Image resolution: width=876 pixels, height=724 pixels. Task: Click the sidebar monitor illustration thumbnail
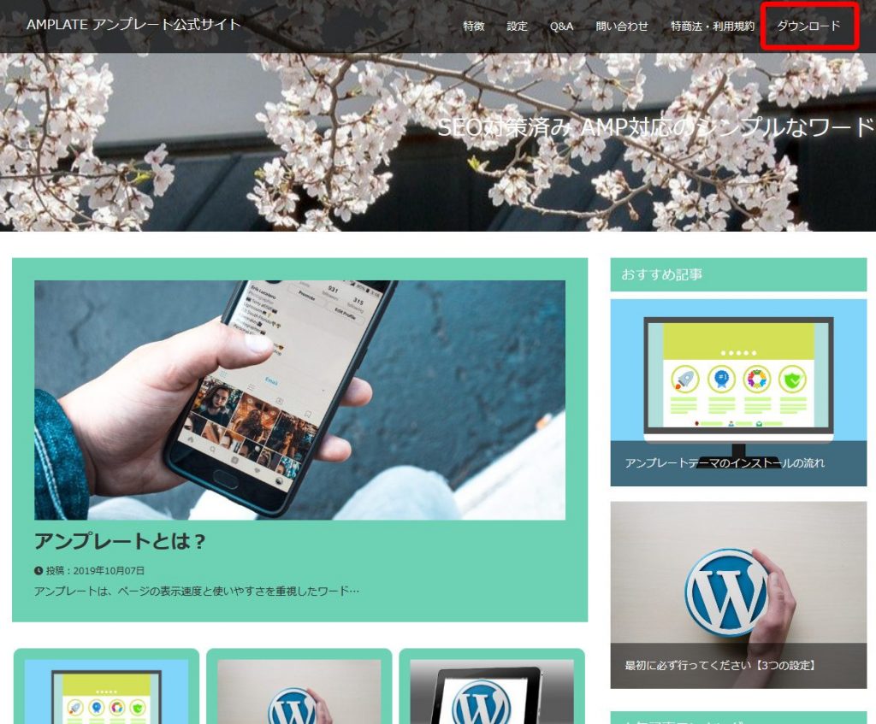pos(737,376)
